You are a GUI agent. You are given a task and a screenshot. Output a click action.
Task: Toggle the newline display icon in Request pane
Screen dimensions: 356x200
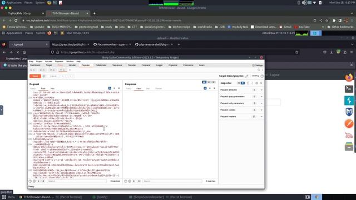(115, 88)
